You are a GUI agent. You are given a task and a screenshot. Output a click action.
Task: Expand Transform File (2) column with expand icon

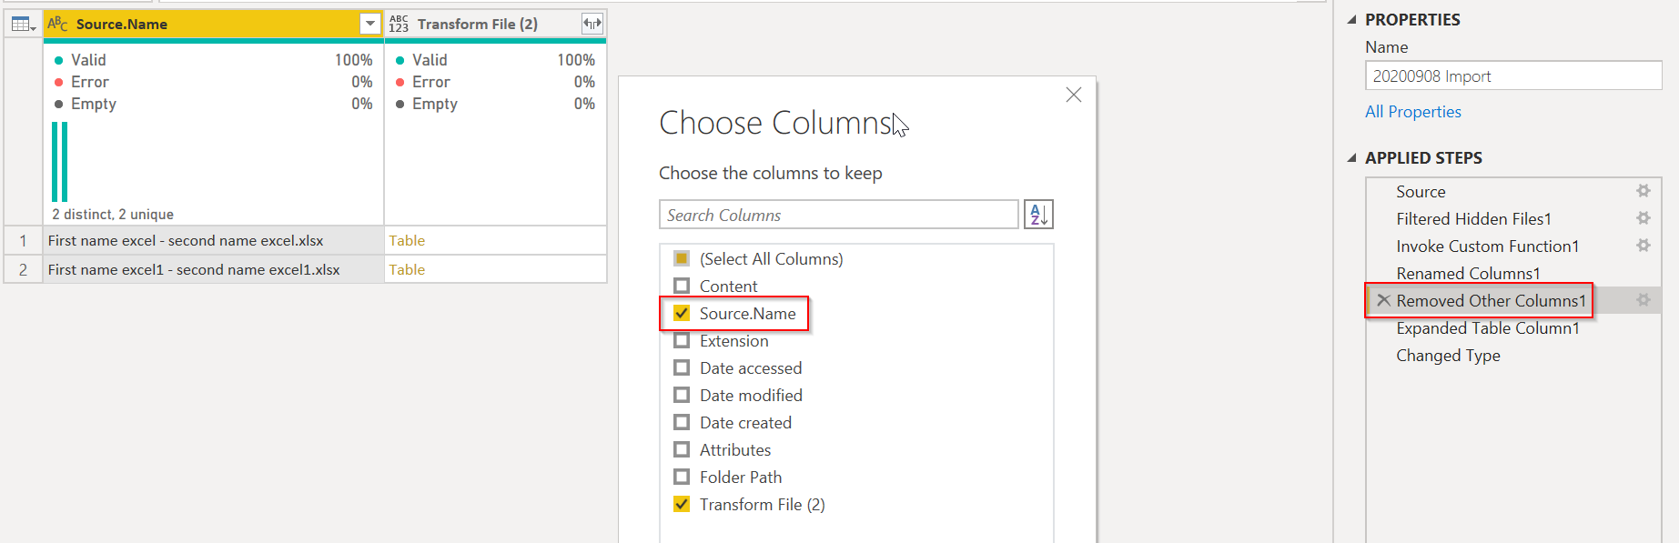592,24
